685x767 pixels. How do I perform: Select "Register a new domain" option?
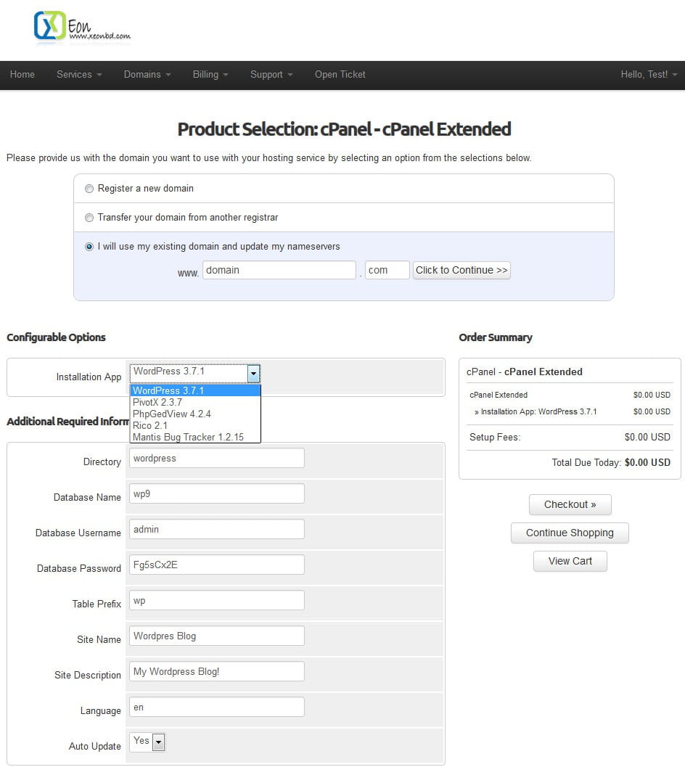coord(89,188)
